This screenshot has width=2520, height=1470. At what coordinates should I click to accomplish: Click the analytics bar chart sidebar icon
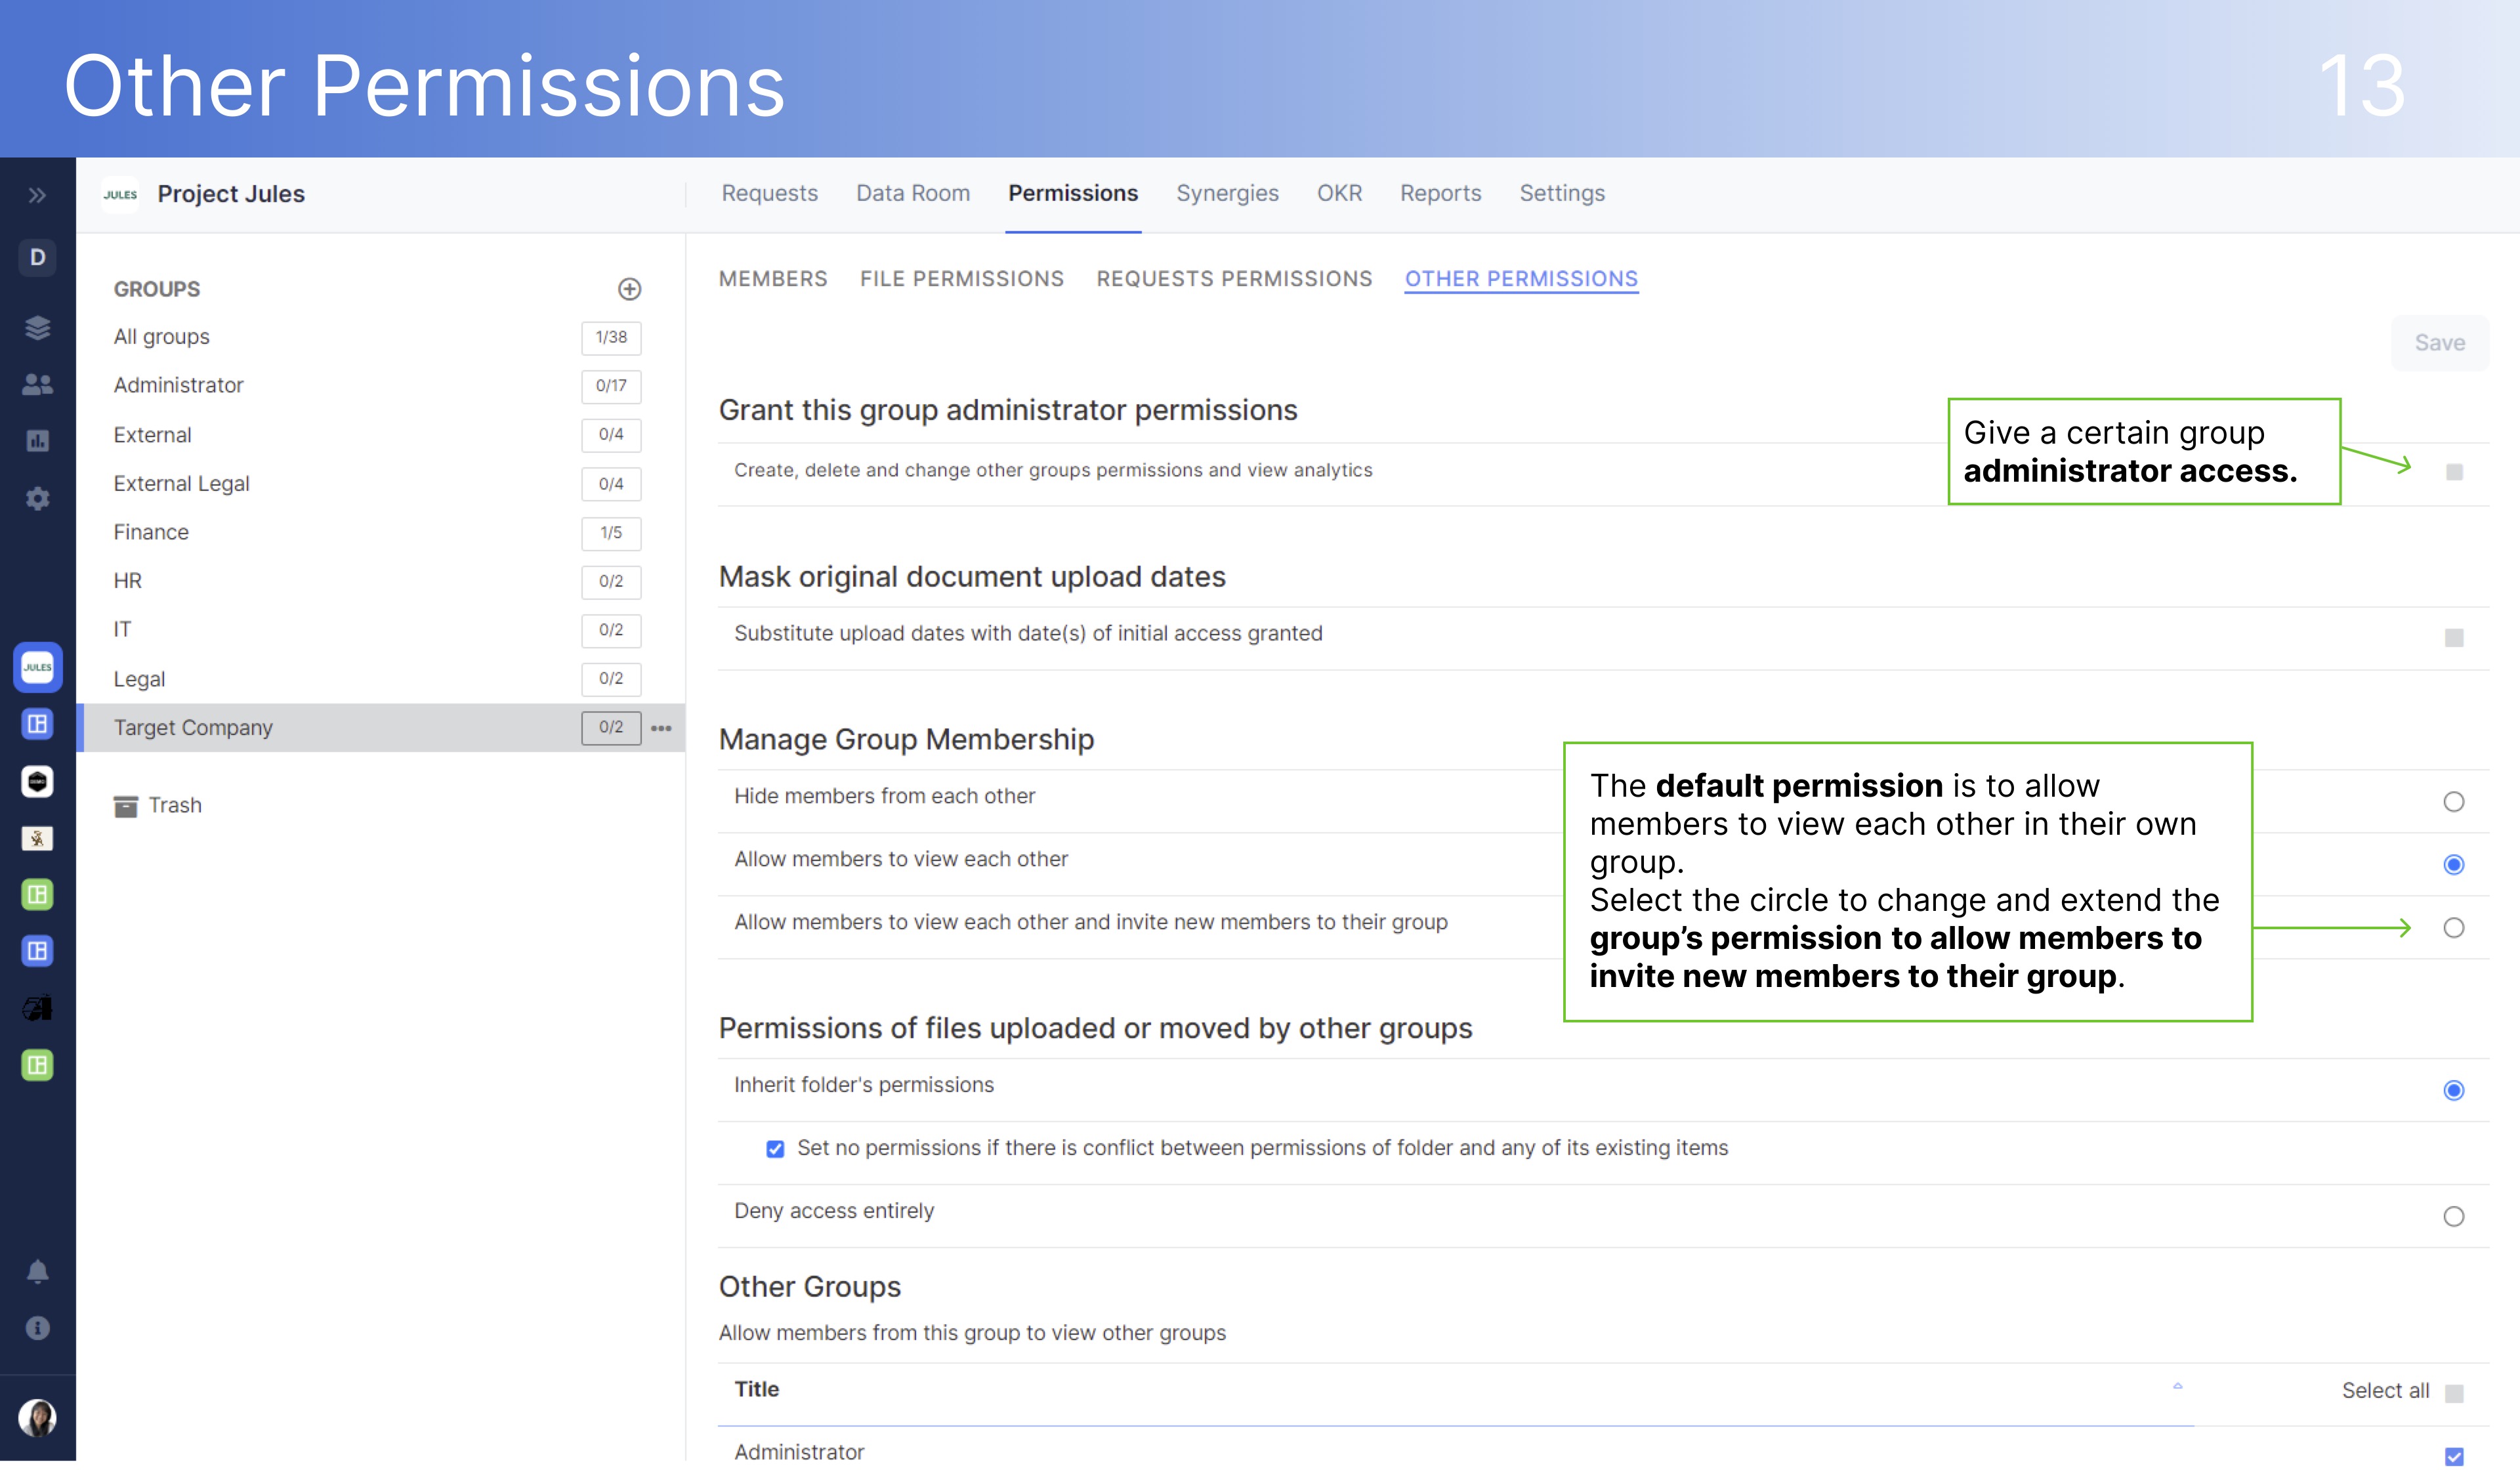click(37, 441)
